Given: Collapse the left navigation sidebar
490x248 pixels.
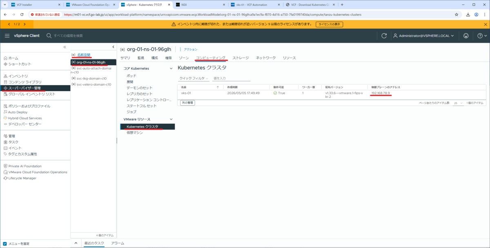Looking at the screenshot, I should [x=65, y=47].
